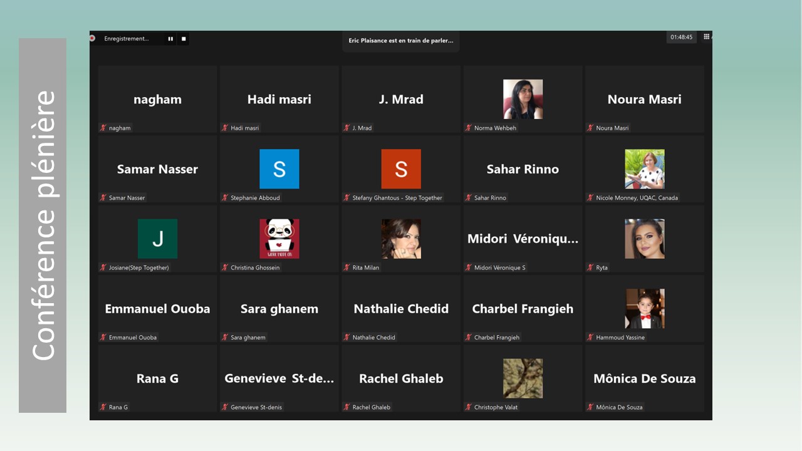Screen dimensions: 802x451
Task: Pause the meeting recording
Action: 170,39
